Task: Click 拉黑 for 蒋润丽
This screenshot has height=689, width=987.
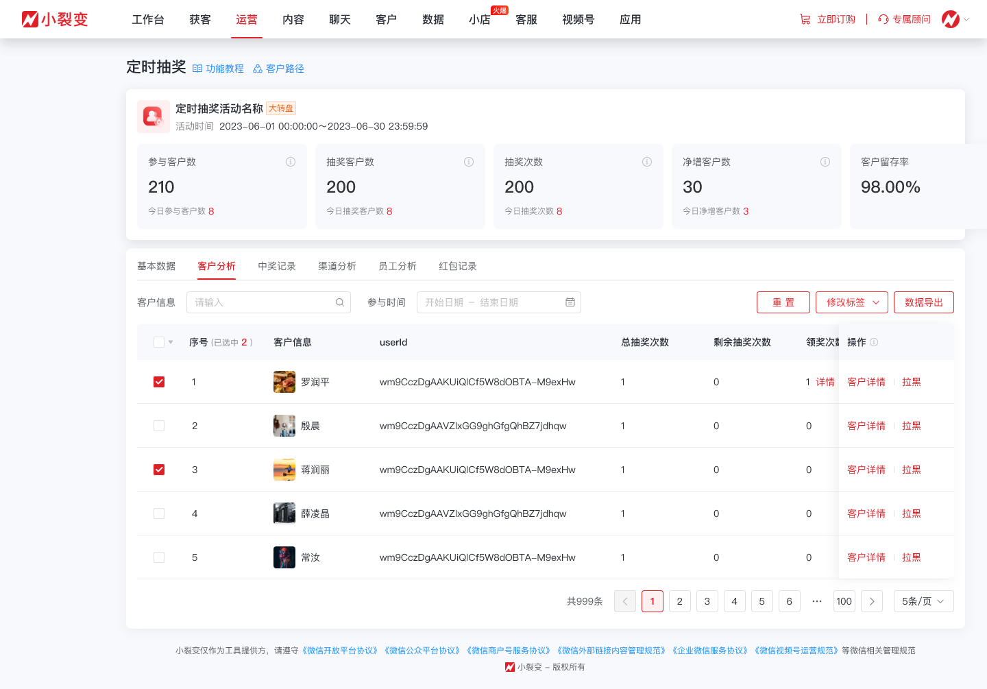Action: pos(912,470)
